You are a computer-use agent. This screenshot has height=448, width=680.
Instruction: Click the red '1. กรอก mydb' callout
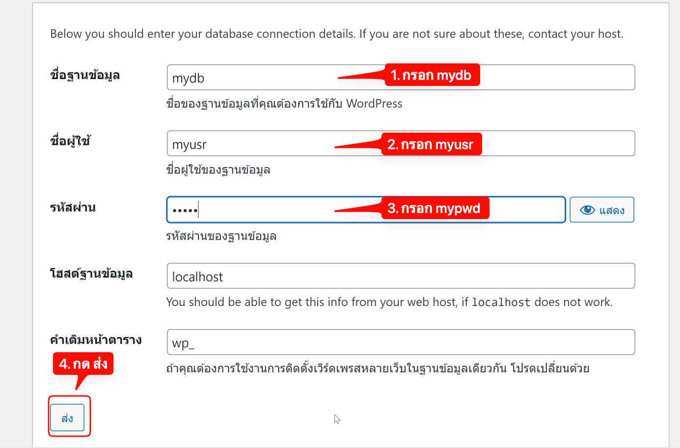click(432, 75)
